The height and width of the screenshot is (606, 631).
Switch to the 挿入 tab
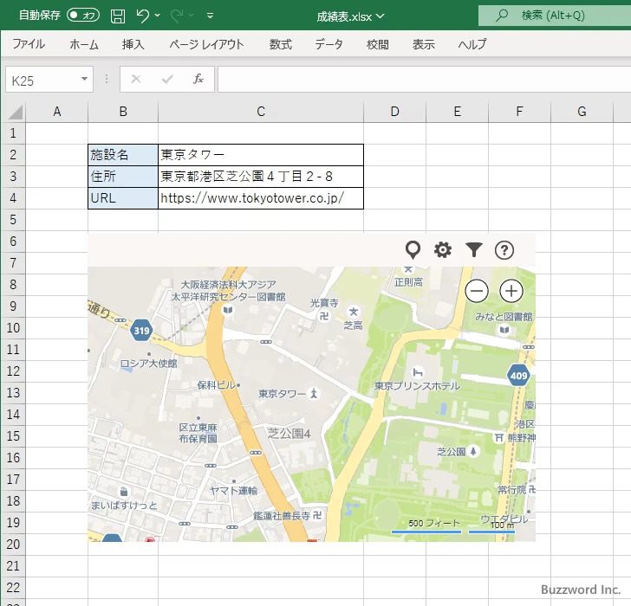pyautogui.click(x=133, y=44)
